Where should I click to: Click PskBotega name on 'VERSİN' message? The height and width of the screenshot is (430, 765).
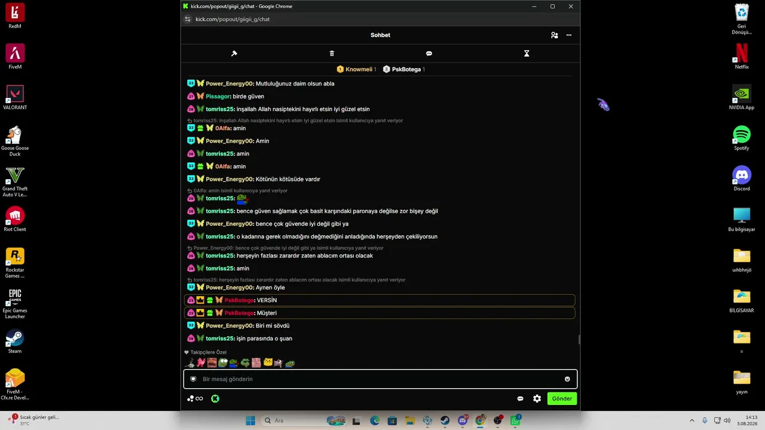(239, 300)
